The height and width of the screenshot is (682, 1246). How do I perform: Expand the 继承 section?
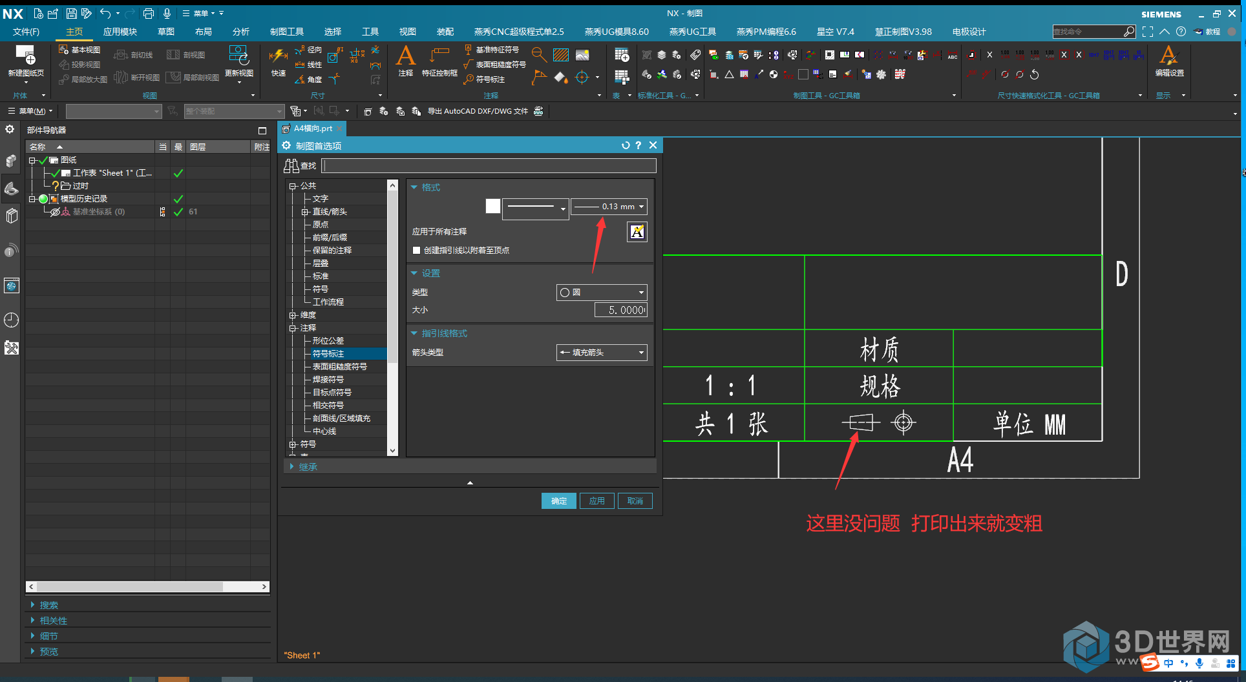click(292, 466)
